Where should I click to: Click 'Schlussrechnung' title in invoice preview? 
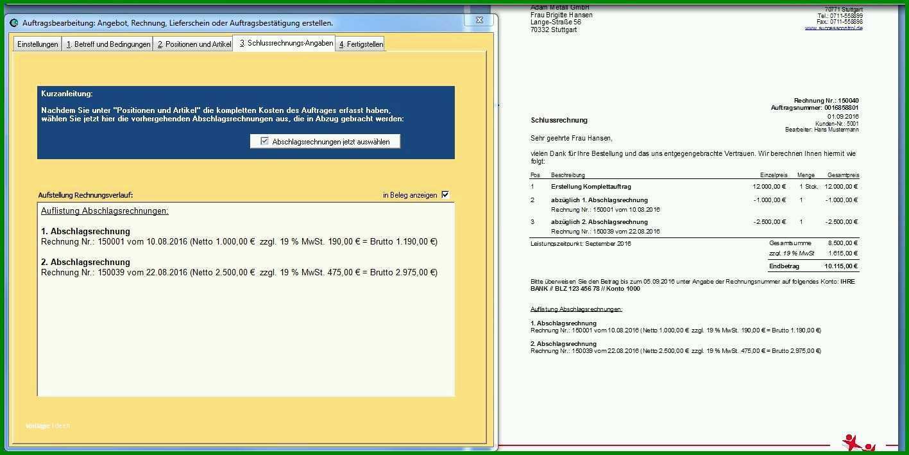click(559, 120)
